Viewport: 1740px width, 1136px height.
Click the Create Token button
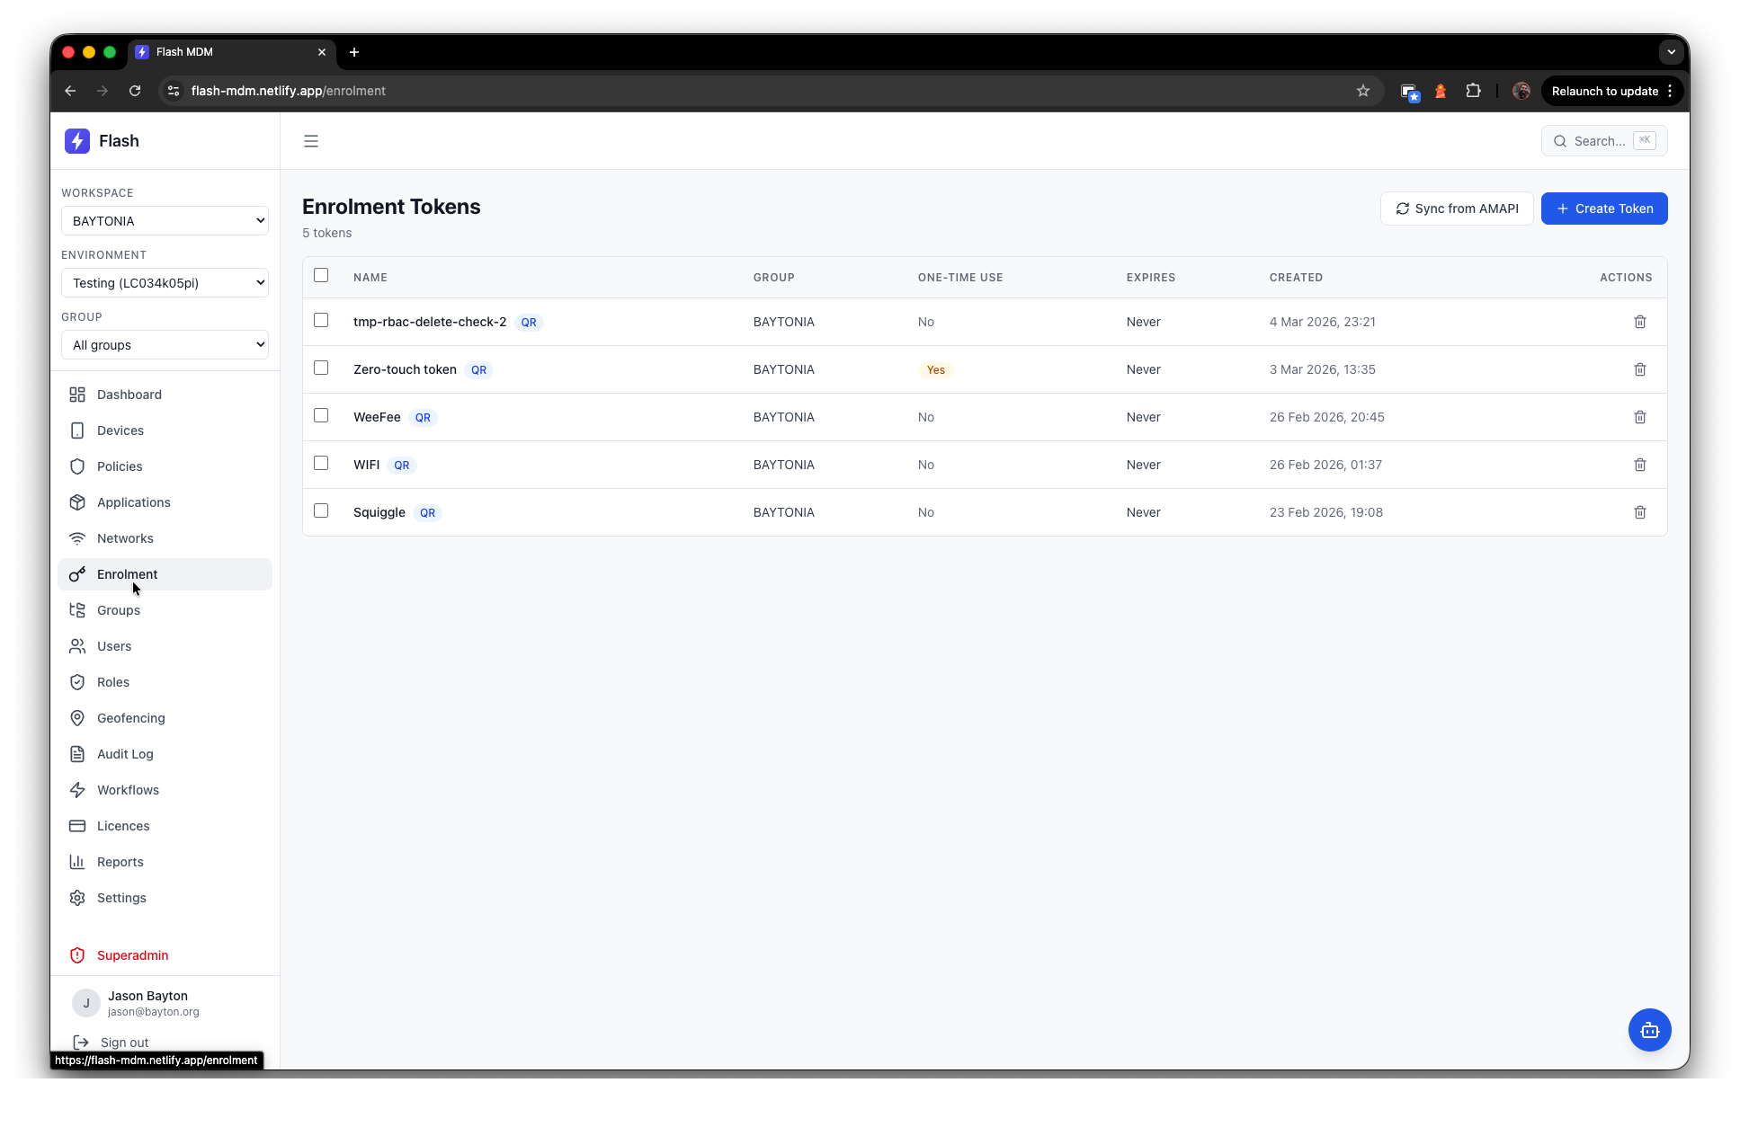(1603, 209)
